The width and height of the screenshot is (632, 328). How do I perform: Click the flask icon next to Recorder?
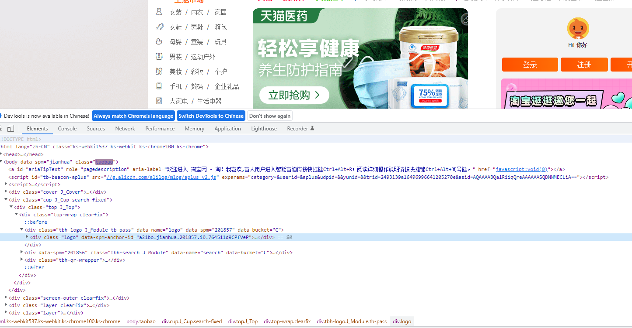(x=312, y=129)
